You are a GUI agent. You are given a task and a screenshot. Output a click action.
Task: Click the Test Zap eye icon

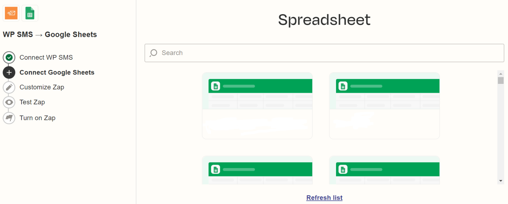tap(9, 102)
